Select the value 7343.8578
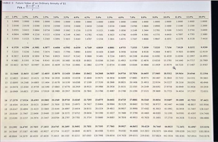The image size is (218, 142). 204,136
